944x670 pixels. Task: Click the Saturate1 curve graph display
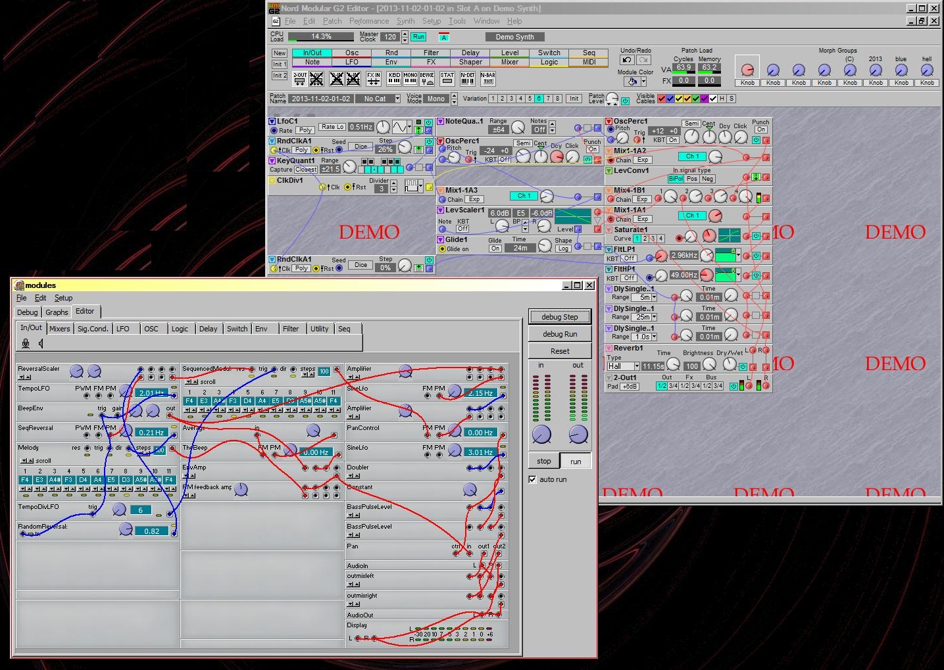[730, 235]
